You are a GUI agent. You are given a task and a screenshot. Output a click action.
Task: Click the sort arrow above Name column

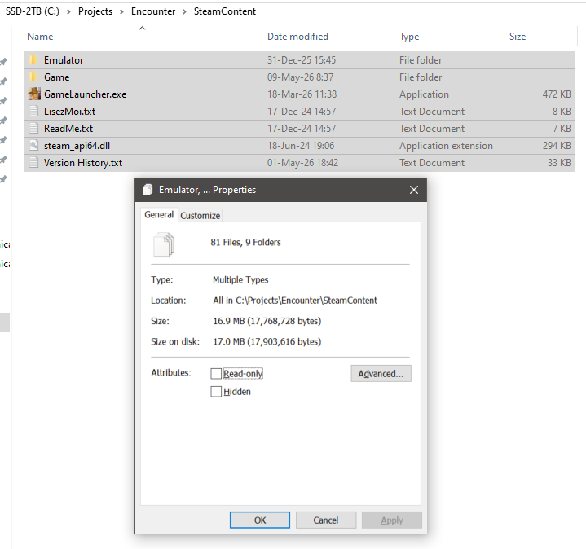click(142, 28)
